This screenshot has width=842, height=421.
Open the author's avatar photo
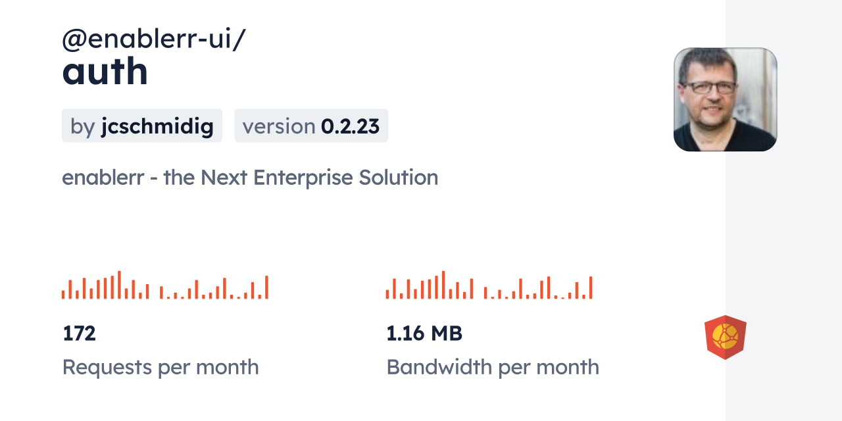(725, 99)
